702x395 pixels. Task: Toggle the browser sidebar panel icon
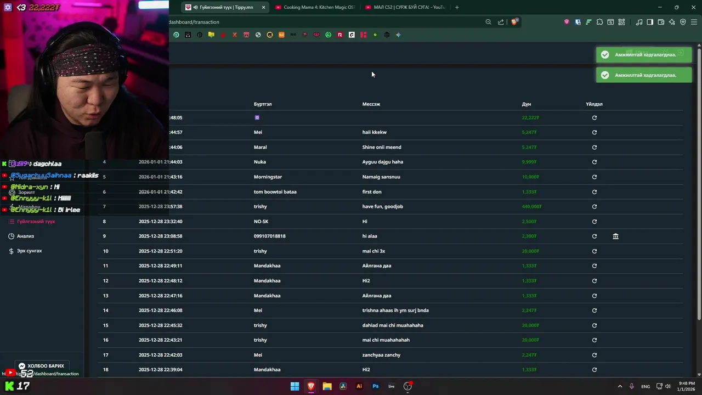(x=650, y=22)
